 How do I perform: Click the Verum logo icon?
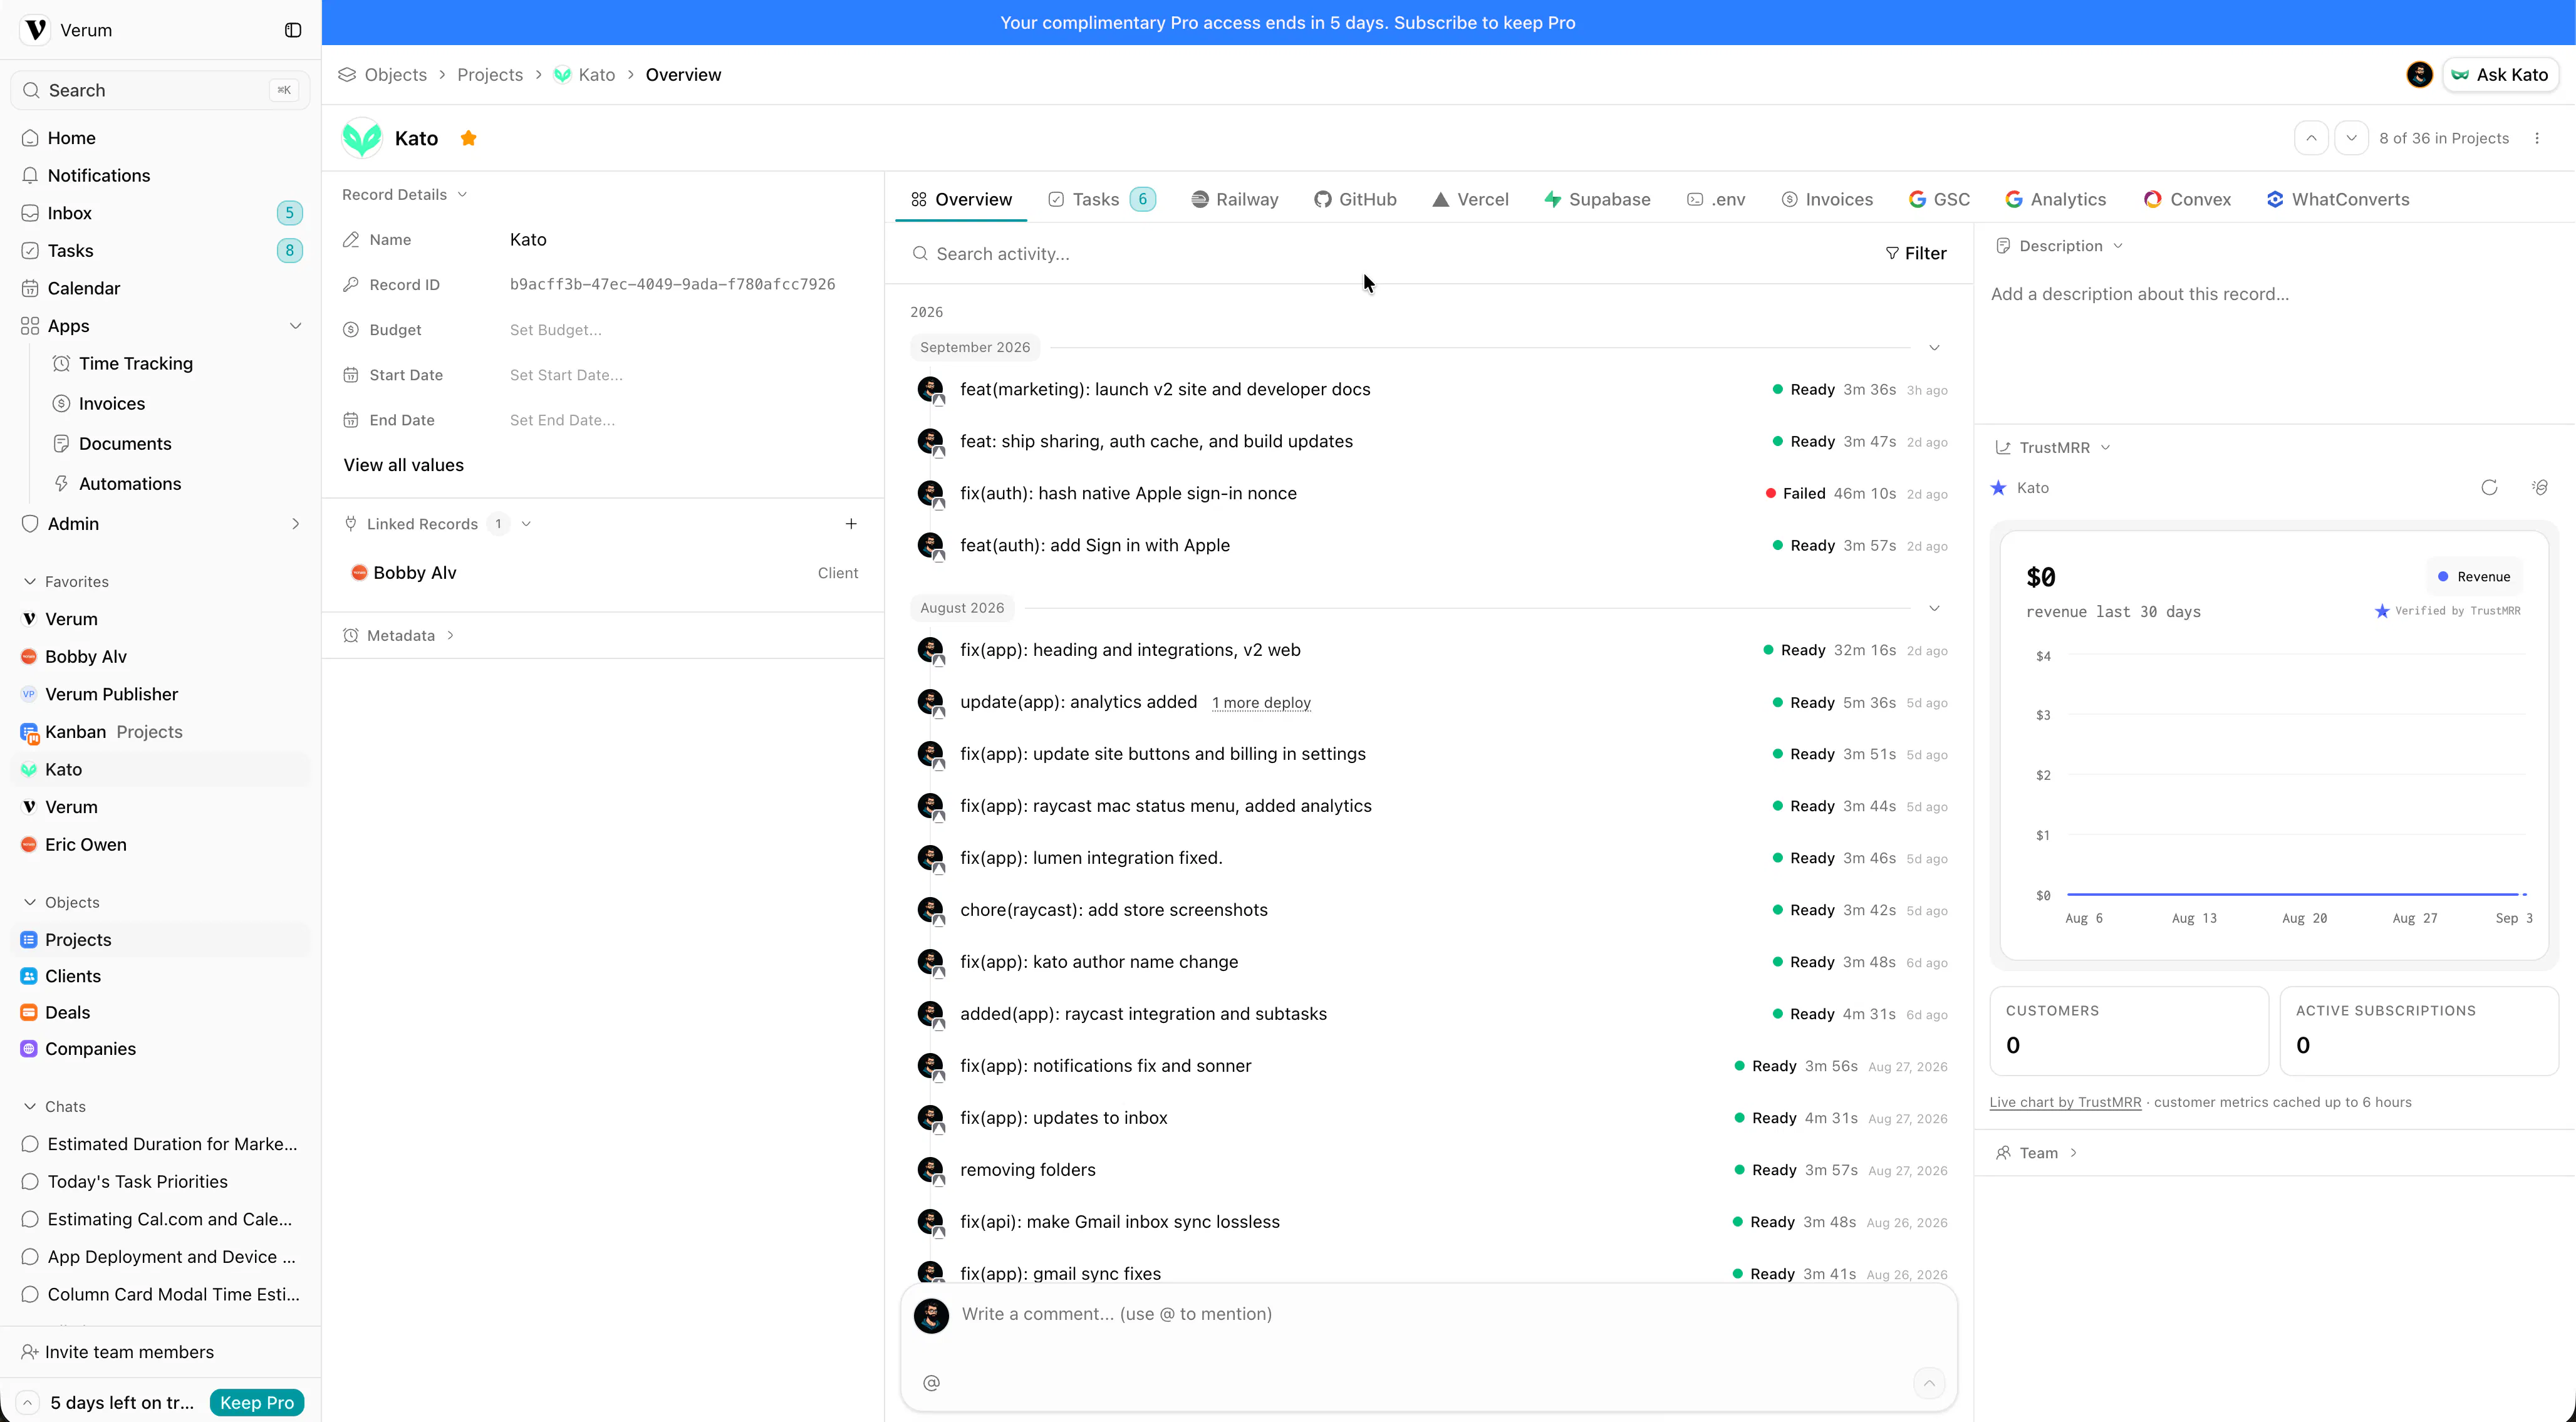36,30
